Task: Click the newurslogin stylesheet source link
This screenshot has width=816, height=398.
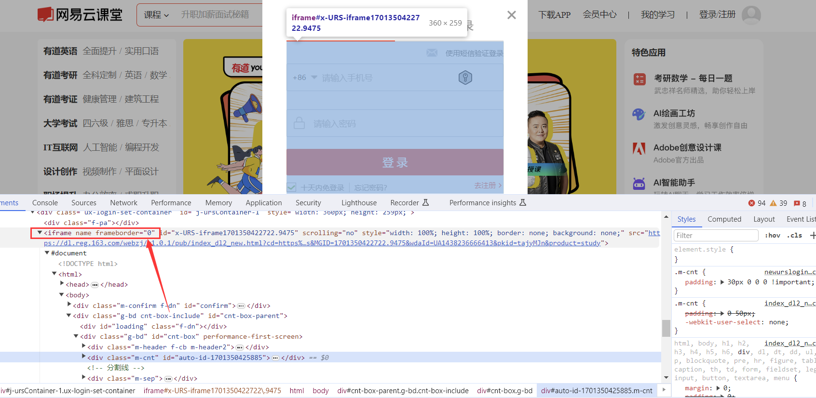Action: tap(790, 272)
